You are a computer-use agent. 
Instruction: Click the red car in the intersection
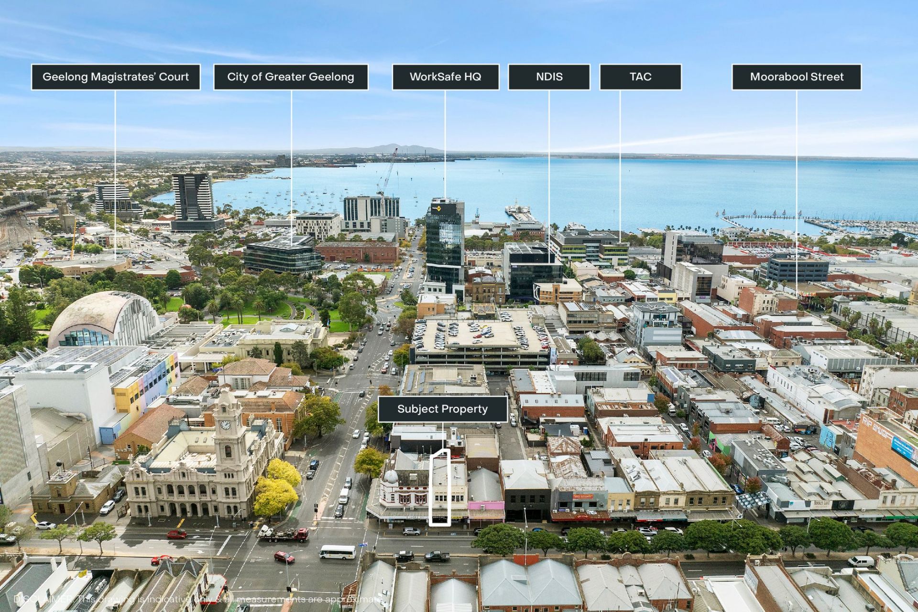pyautogui.click(x=284, y=557)
